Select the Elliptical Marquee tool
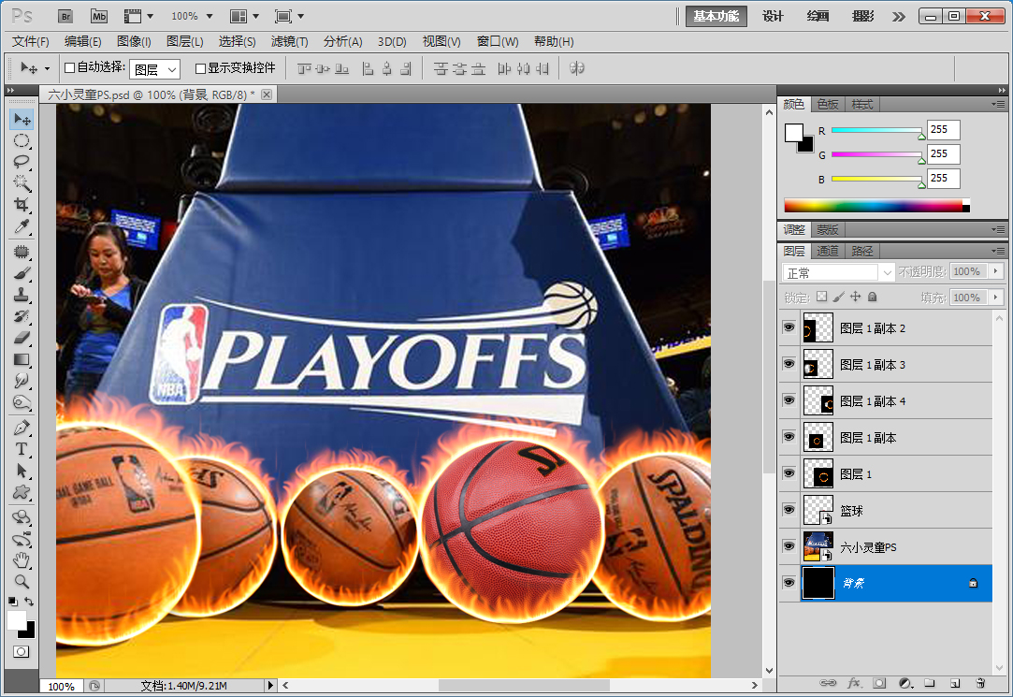1013x697 pixels. [22, 141]
